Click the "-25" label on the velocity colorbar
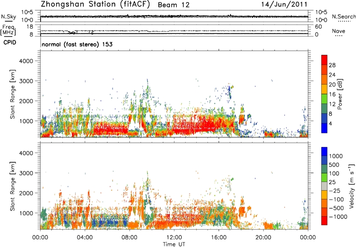 coord(335,191)
